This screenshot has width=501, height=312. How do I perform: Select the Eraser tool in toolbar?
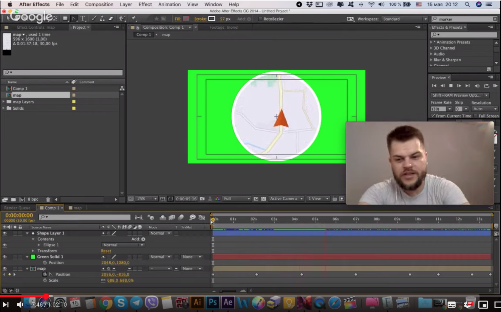pos(111,18)
